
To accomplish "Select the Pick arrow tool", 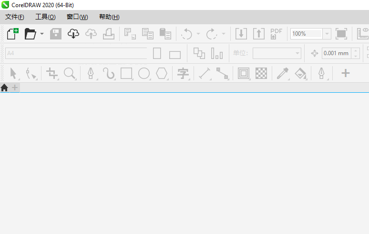I will [x=14, y=73].
